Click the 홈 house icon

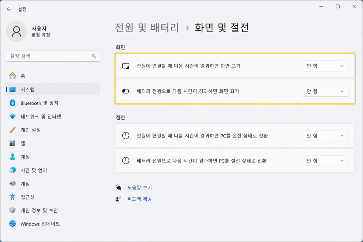[x=12, y=76]
